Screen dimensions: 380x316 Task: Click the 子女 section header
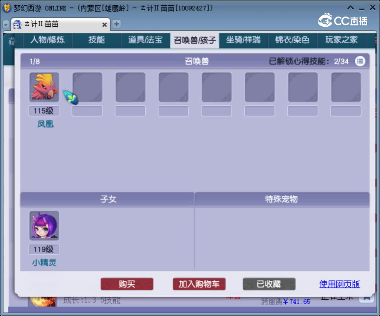108,199
